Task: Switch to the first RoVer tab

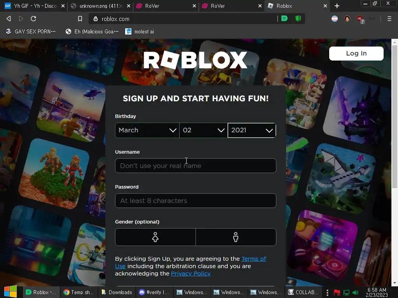Action: [166, 6]
